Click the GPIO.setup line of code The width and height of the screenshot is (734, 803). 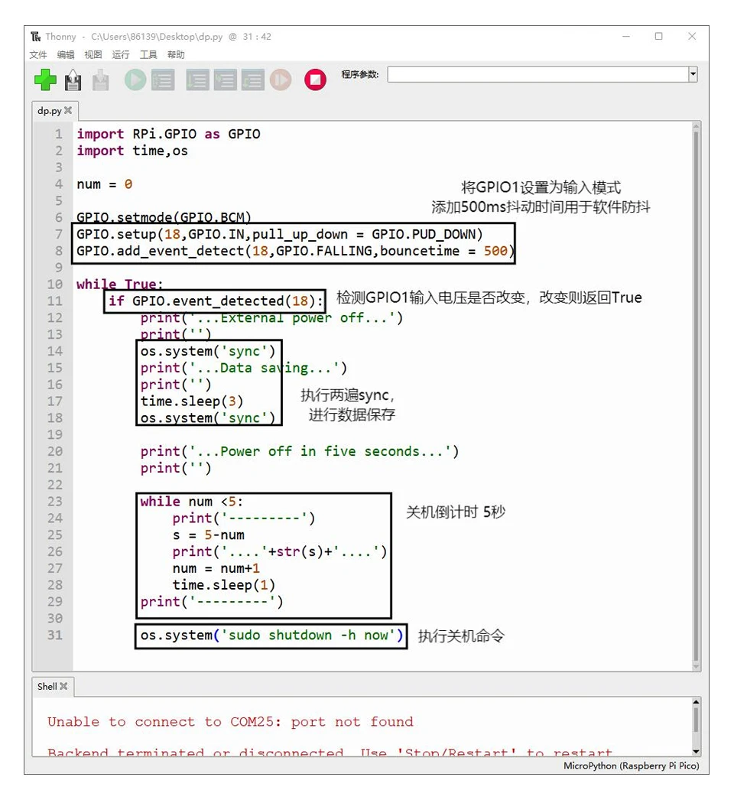tap(280, 235)
